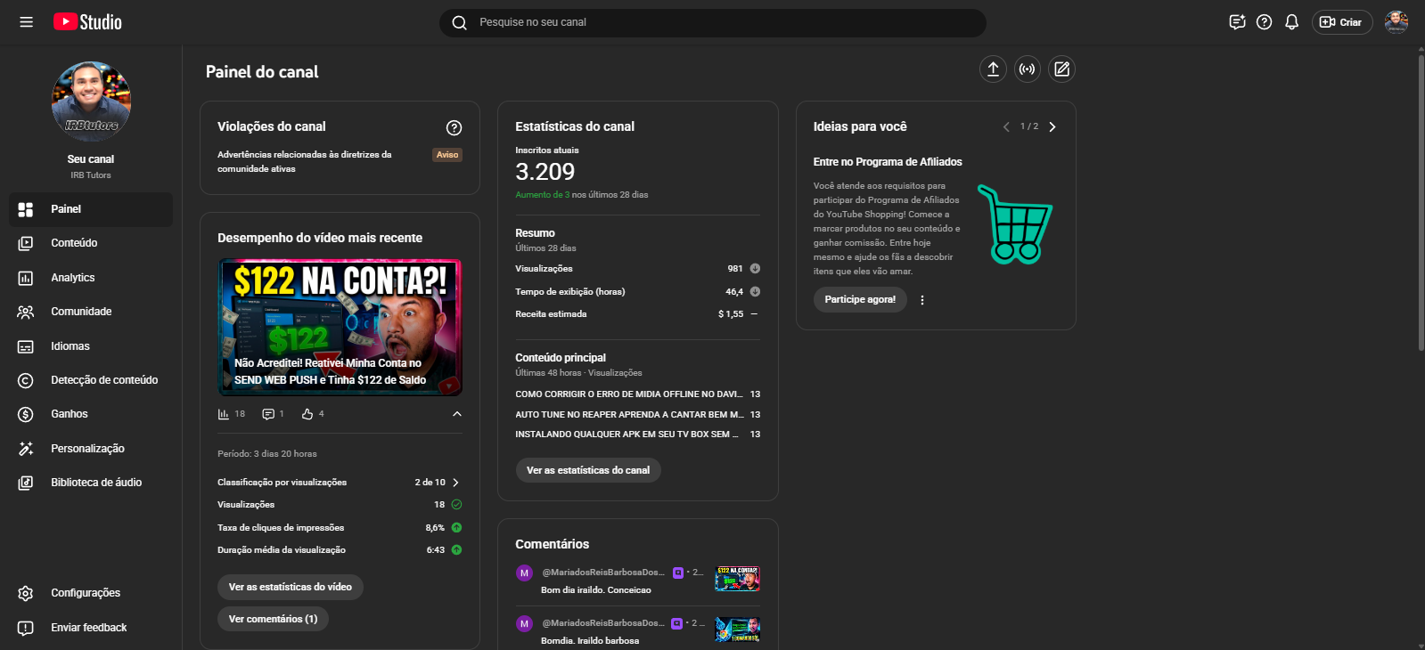
Task: Expand Classificação por visualizações chevron
Action: 455,483
